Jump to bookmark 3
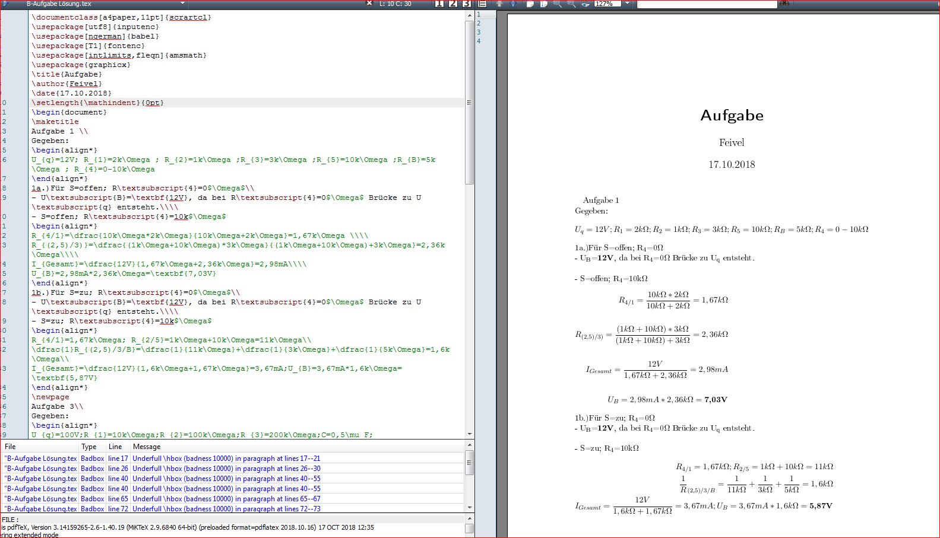Screen dimensions: 940x538 point(467,4)
